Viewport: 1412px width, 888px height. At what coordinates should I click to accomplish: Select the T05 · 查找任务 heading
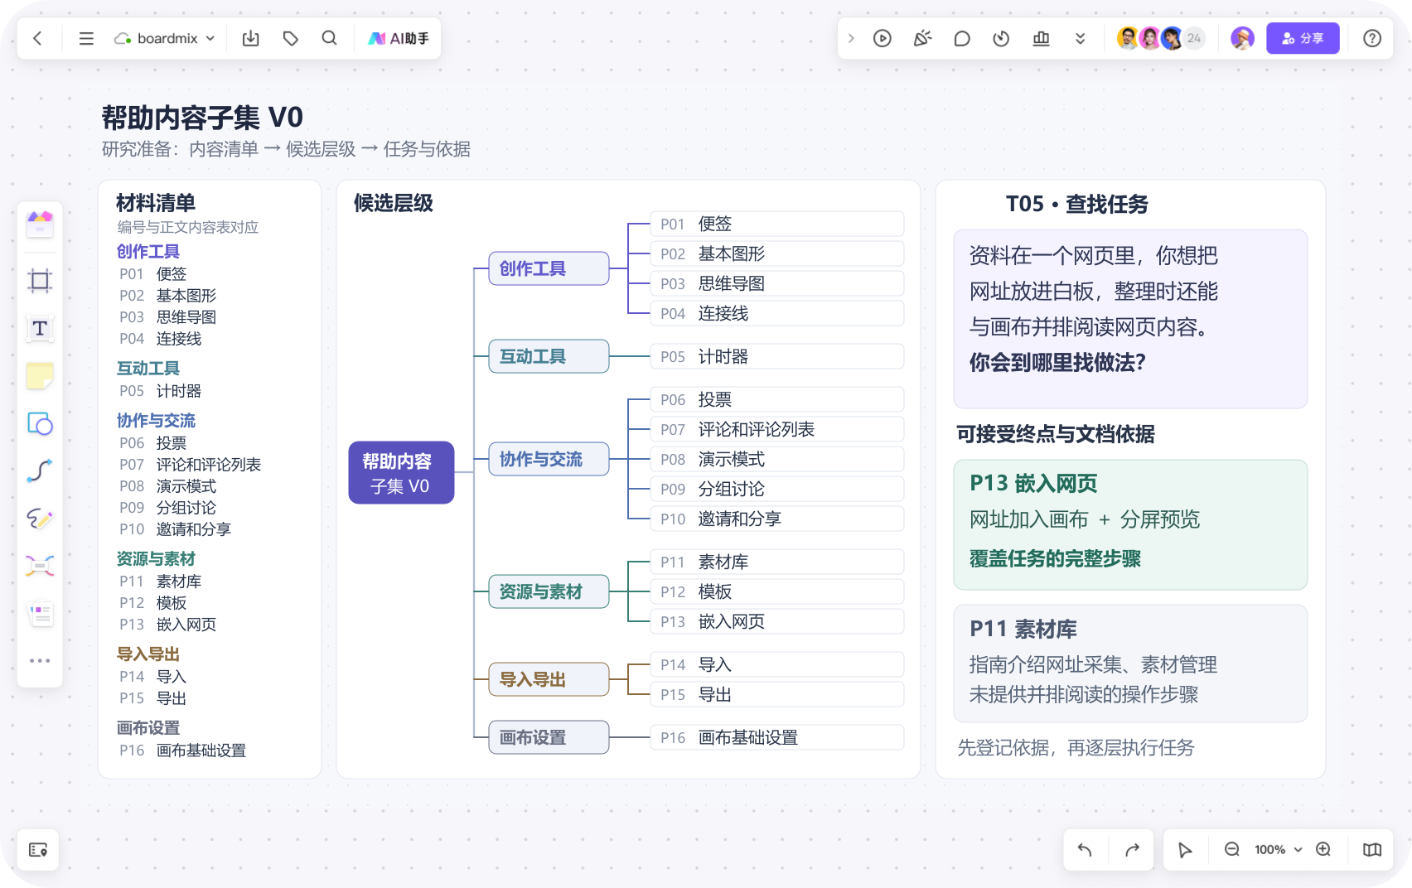[1076, 204]
